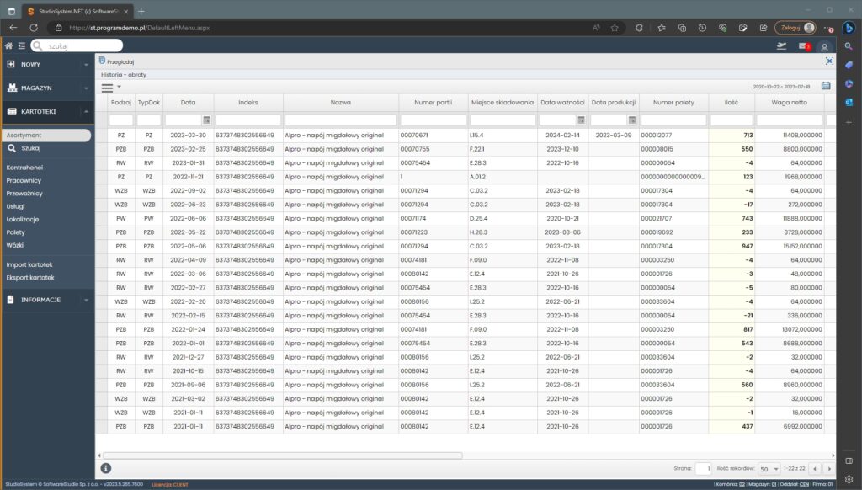
Task: Click the fullscreen icon in the Przeglądaj panel header
Action: click(829, 61)
